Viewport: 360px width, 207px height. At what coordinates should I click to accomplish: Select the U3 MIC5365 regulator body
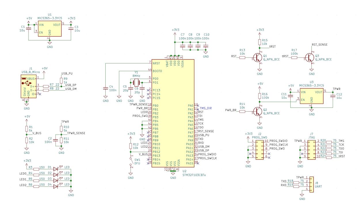[x=312, y=96]
